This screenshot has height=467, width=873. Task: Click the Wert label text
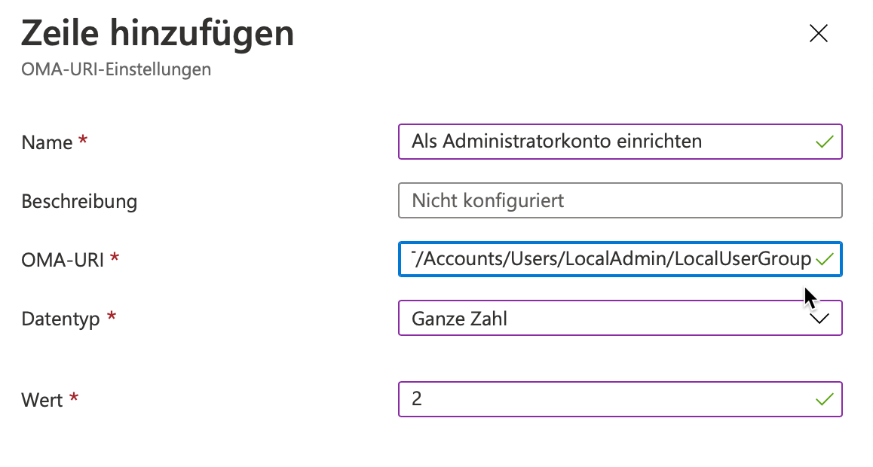click(x=41, y=400)
